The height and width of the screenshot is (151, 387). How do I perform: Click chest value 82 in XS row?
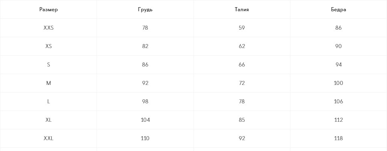click(x=145, y=46)
